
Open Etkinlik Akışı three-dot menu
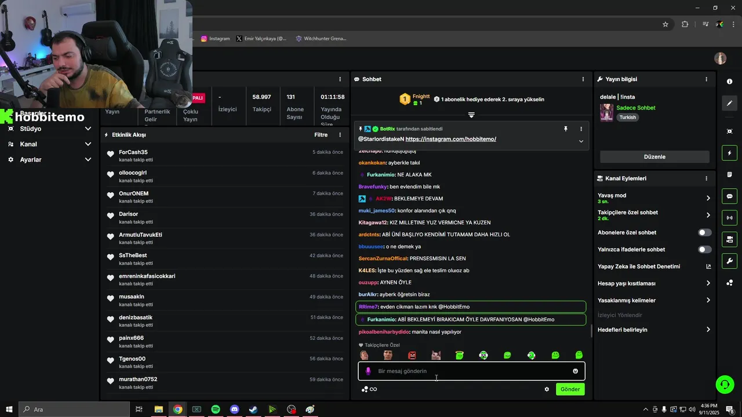point(340,135)
